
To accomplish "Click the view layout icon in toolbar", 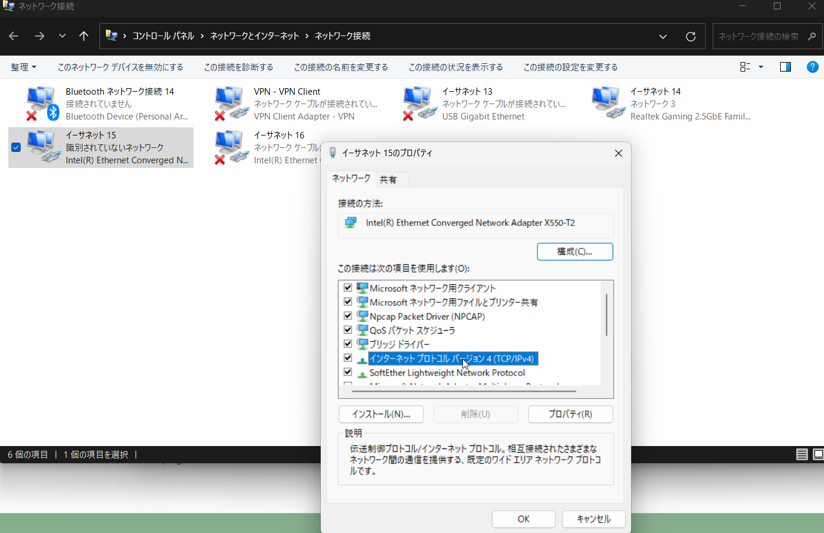I will tap(745, 67).
